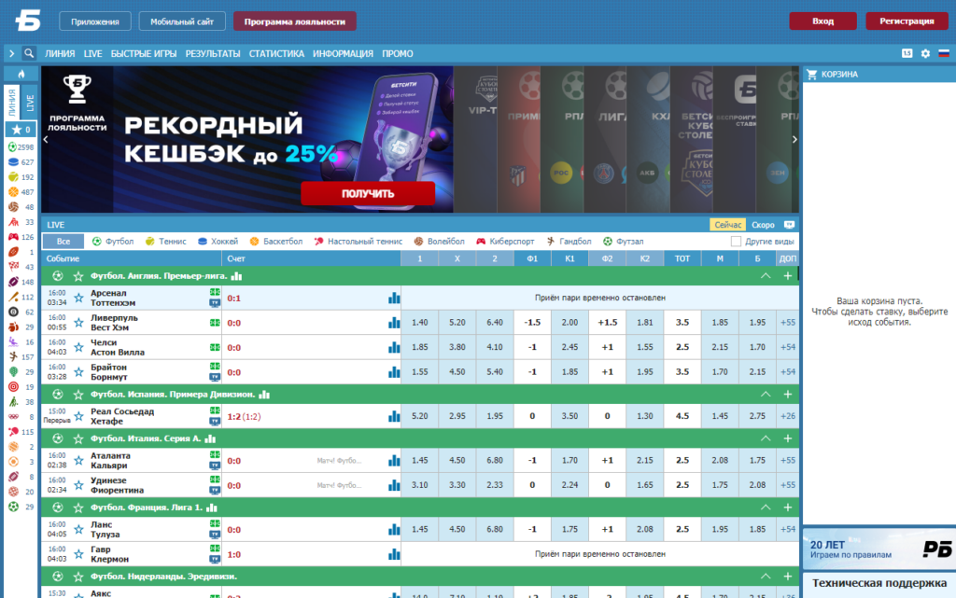
Task: Open Техническая поддержка panel
Action: pos(879,583)
